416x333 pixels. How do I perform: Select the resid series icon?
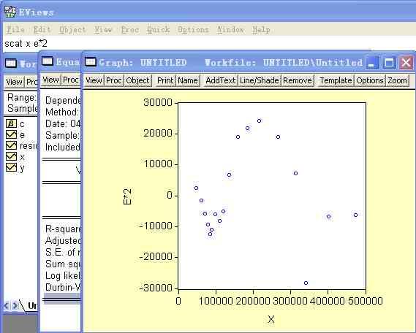[x=11, y=145]
